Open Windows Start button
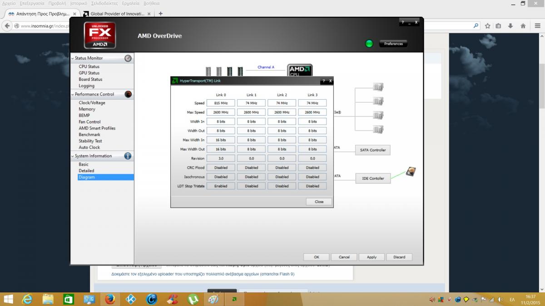 pos(9,299)
